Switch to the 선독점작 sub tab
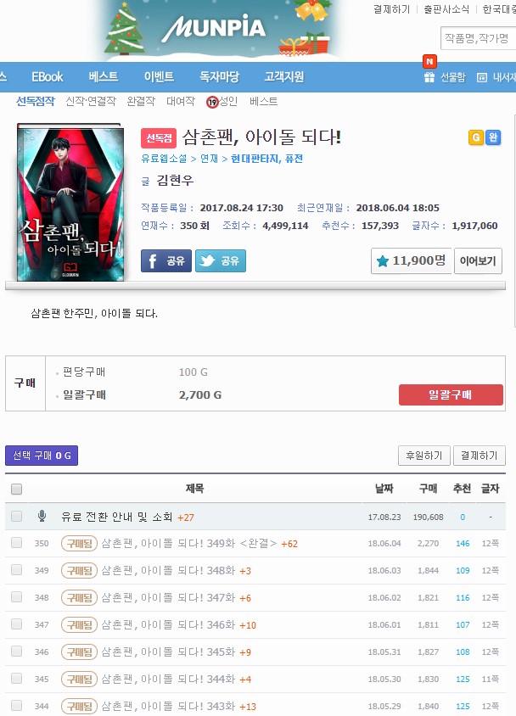The width and height of the screenshot is (516, 716). (36, 101)
